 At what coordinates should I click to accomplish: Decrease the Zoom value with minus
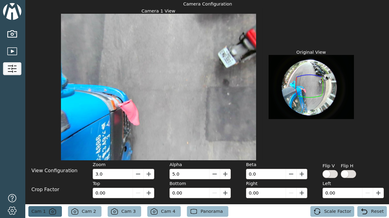138,174
